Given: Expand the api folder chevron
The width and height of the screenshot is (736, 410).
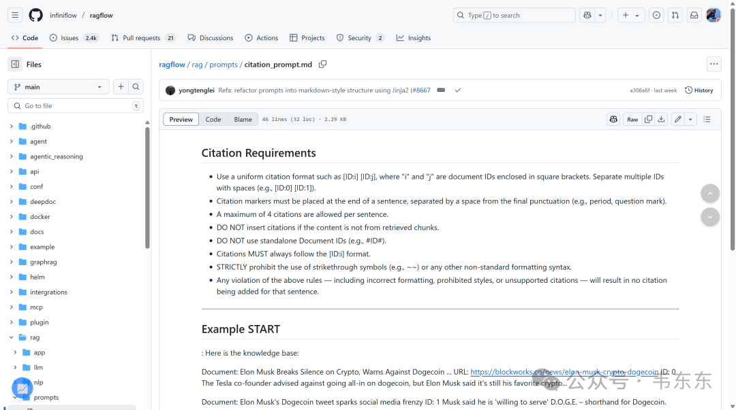Looking at the screenshot, I should point(12,171).
